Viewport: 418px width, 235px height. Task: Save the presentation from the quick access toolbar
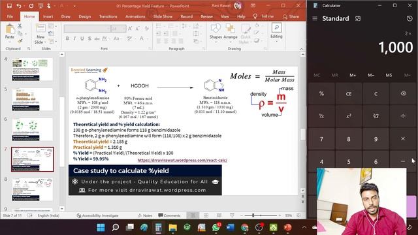point(9,6)
